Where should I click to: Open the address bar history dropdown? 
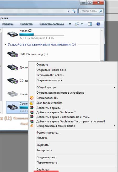68,11
